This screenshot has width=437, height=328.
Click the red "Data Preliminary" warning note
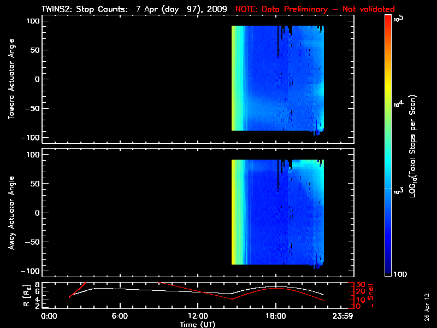click(315, 9)
